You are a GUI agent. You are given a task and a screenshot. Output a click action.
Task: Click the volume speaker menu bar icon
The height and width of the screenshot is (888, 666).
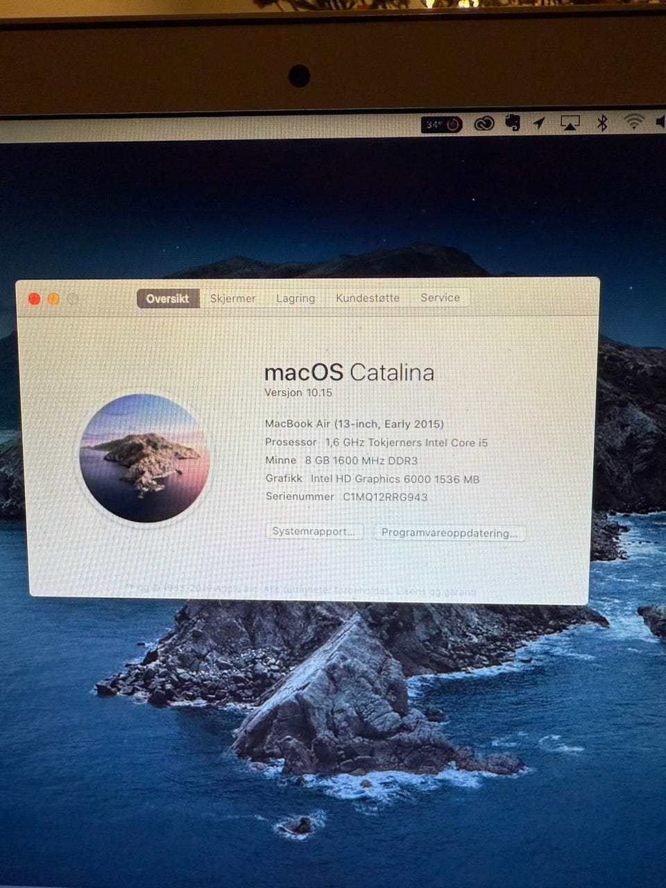coord(660,122)
